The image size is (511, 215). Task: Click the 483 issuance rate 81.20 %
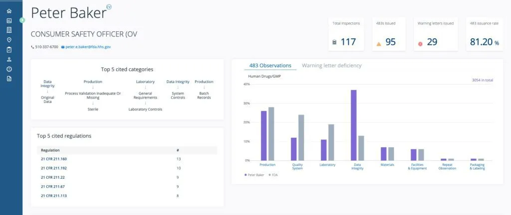484,42
